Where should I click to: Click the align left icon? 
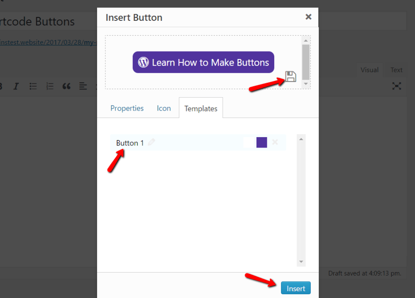click(83, 86)
